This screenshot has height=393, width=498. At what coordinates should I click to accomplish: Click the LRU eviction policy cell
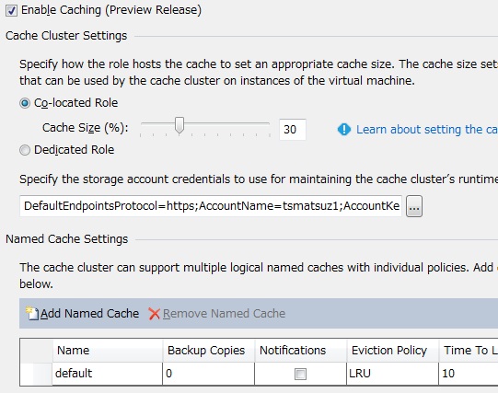(392, 374)
